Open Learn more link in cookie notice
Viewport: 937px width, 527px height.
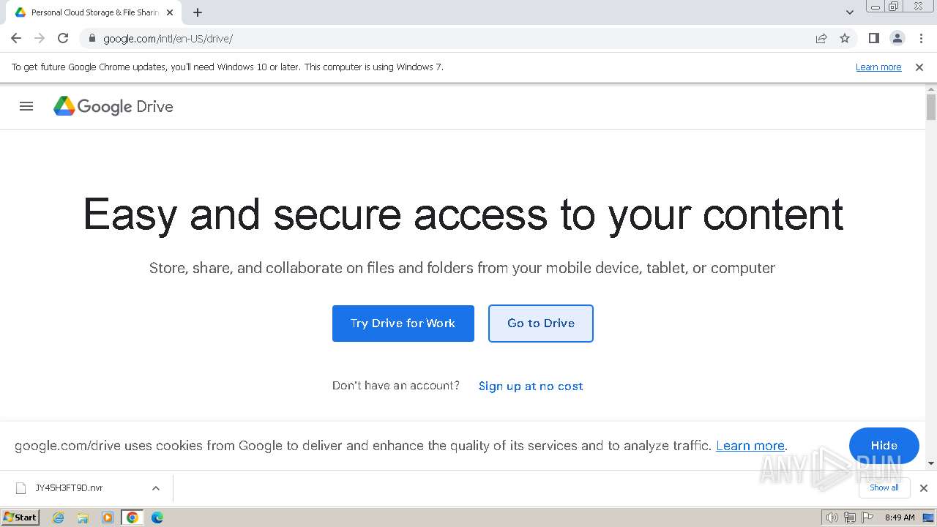point(750,446)
